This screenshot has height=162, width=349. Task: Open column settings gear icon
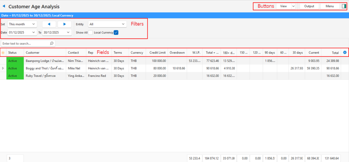pyautogui.click(x=345, y=52)
